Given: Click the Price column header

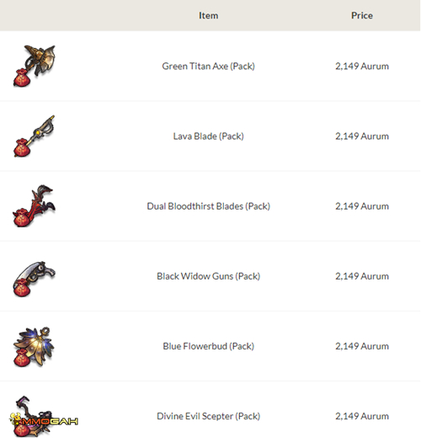Looking at the screenshot, I should click(x=362, y=15).
